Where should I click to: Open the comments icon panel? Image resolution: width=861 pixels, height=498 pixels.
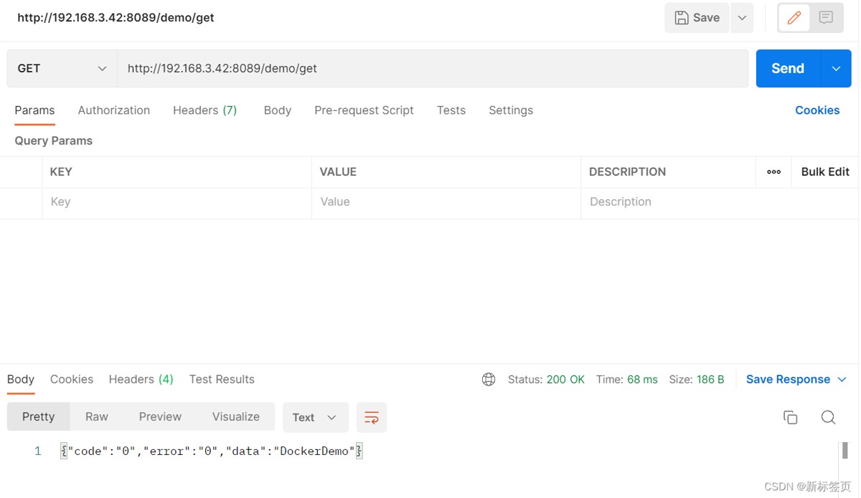point(826,18)
